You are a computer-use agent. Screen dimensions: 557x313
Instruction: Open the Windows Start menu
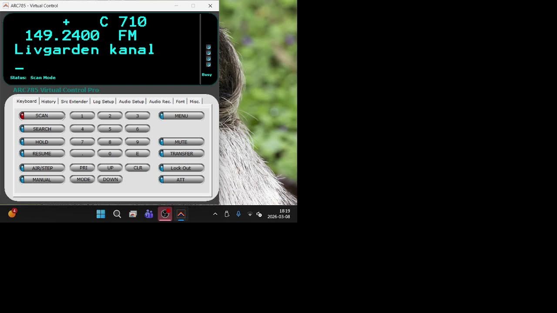point(101,214)
